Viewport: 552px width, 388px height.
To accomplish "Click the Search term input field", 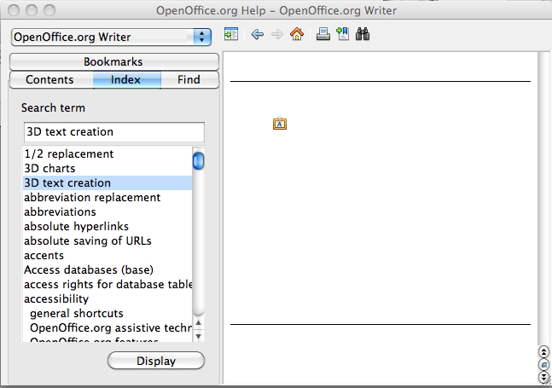I will (x=113, y=132).
